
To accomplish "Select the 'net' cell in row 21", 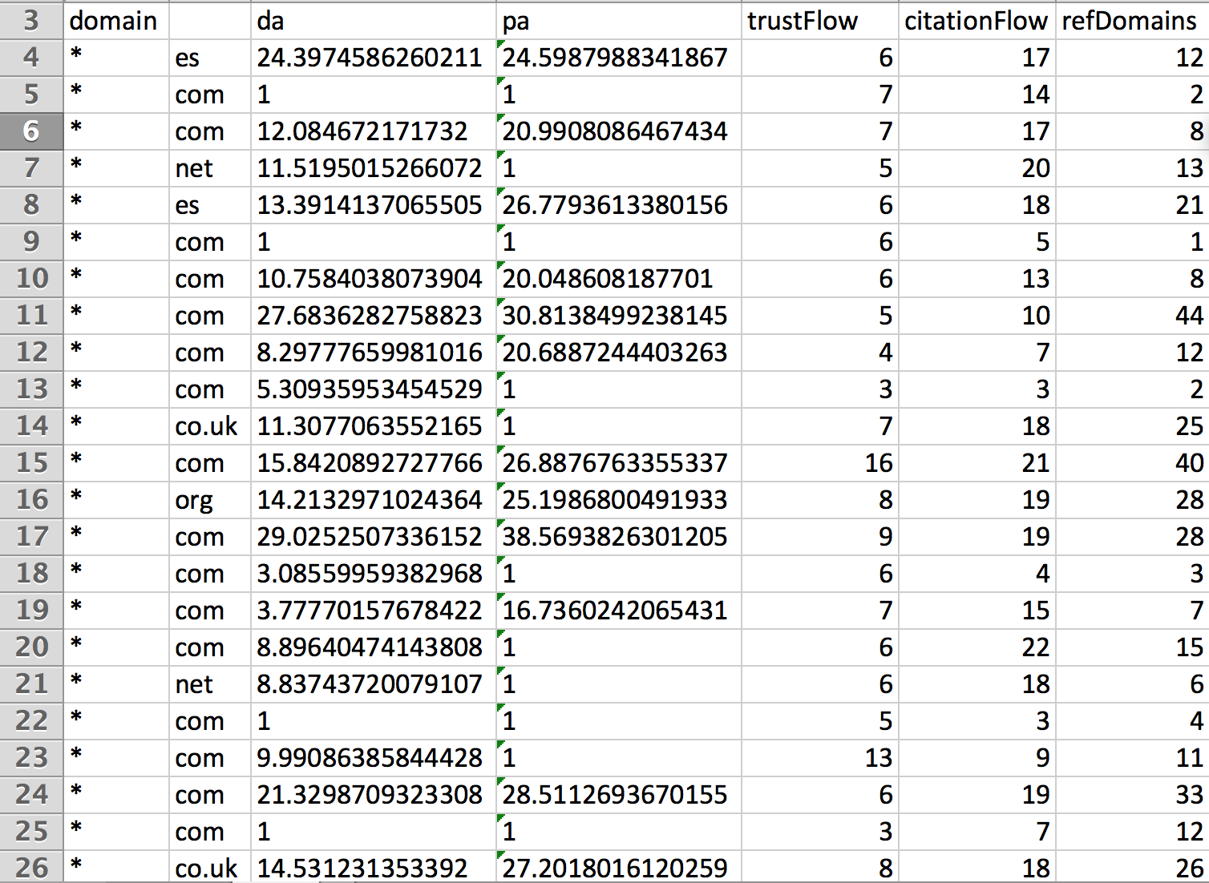I will (208, 684).
